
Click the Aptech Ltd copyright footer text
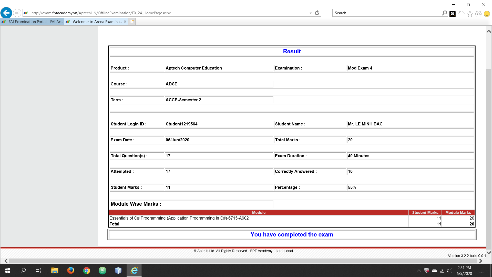(243, 251)
